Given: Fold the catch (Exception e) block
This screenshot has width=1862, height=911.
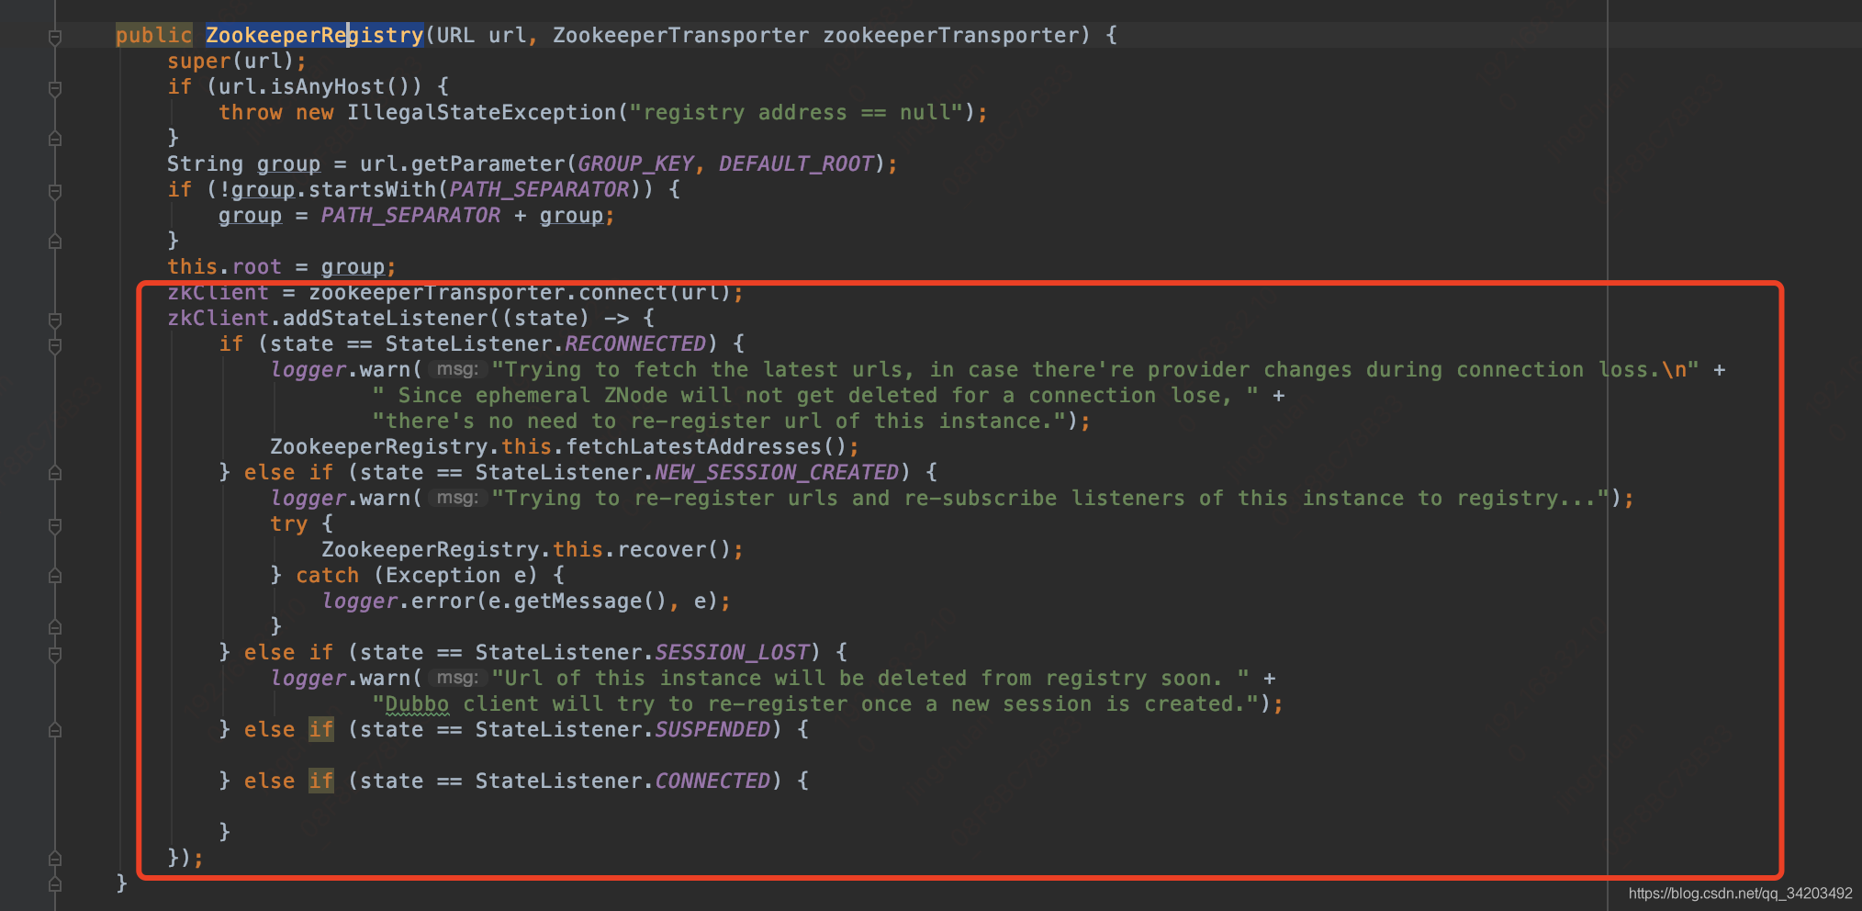Looking at the screenshot, I should pos(55,576).
